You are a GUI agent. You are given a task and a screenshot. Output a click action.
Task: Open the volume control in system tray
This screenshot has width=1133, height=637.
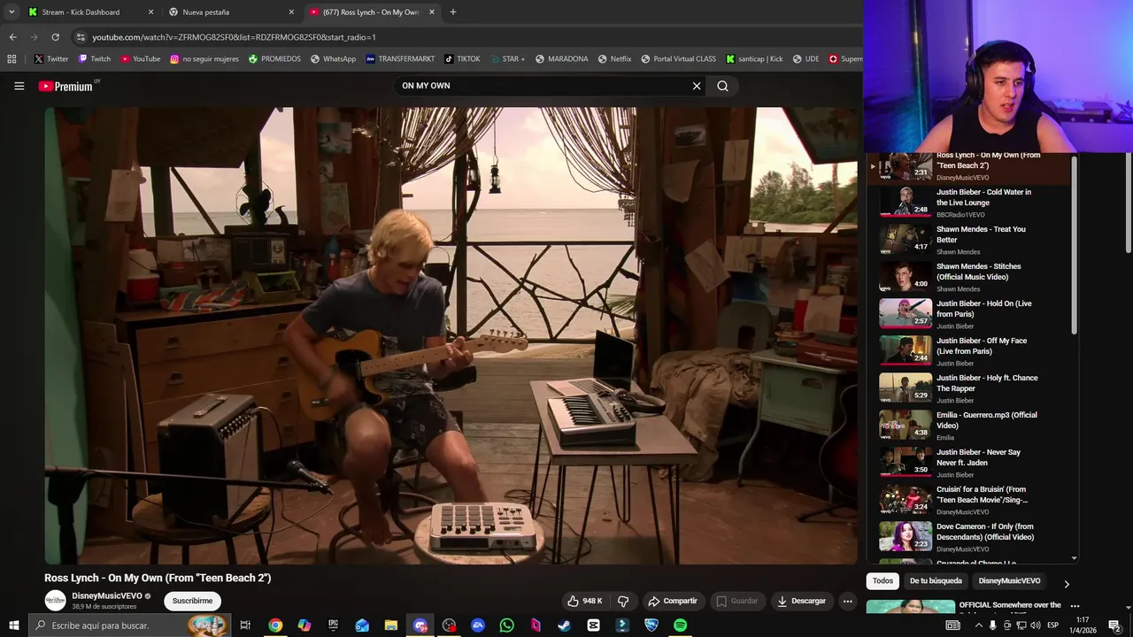click(x=1036, y=625)
